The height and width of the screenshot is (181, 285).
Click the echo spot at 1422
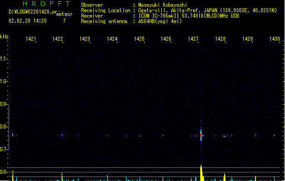coord(62,135)
